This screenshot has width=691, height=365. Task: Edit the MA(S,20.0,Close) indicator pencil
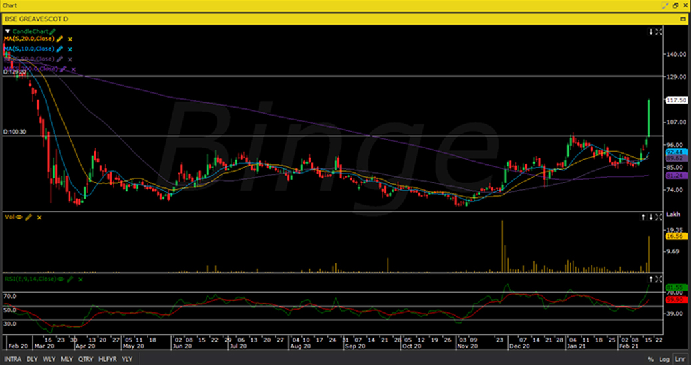(x=59, y=39)
